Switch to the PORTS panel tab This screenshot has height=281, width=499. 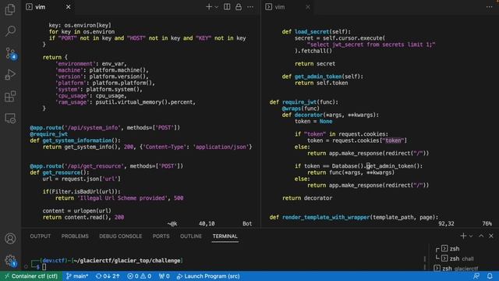161,236
